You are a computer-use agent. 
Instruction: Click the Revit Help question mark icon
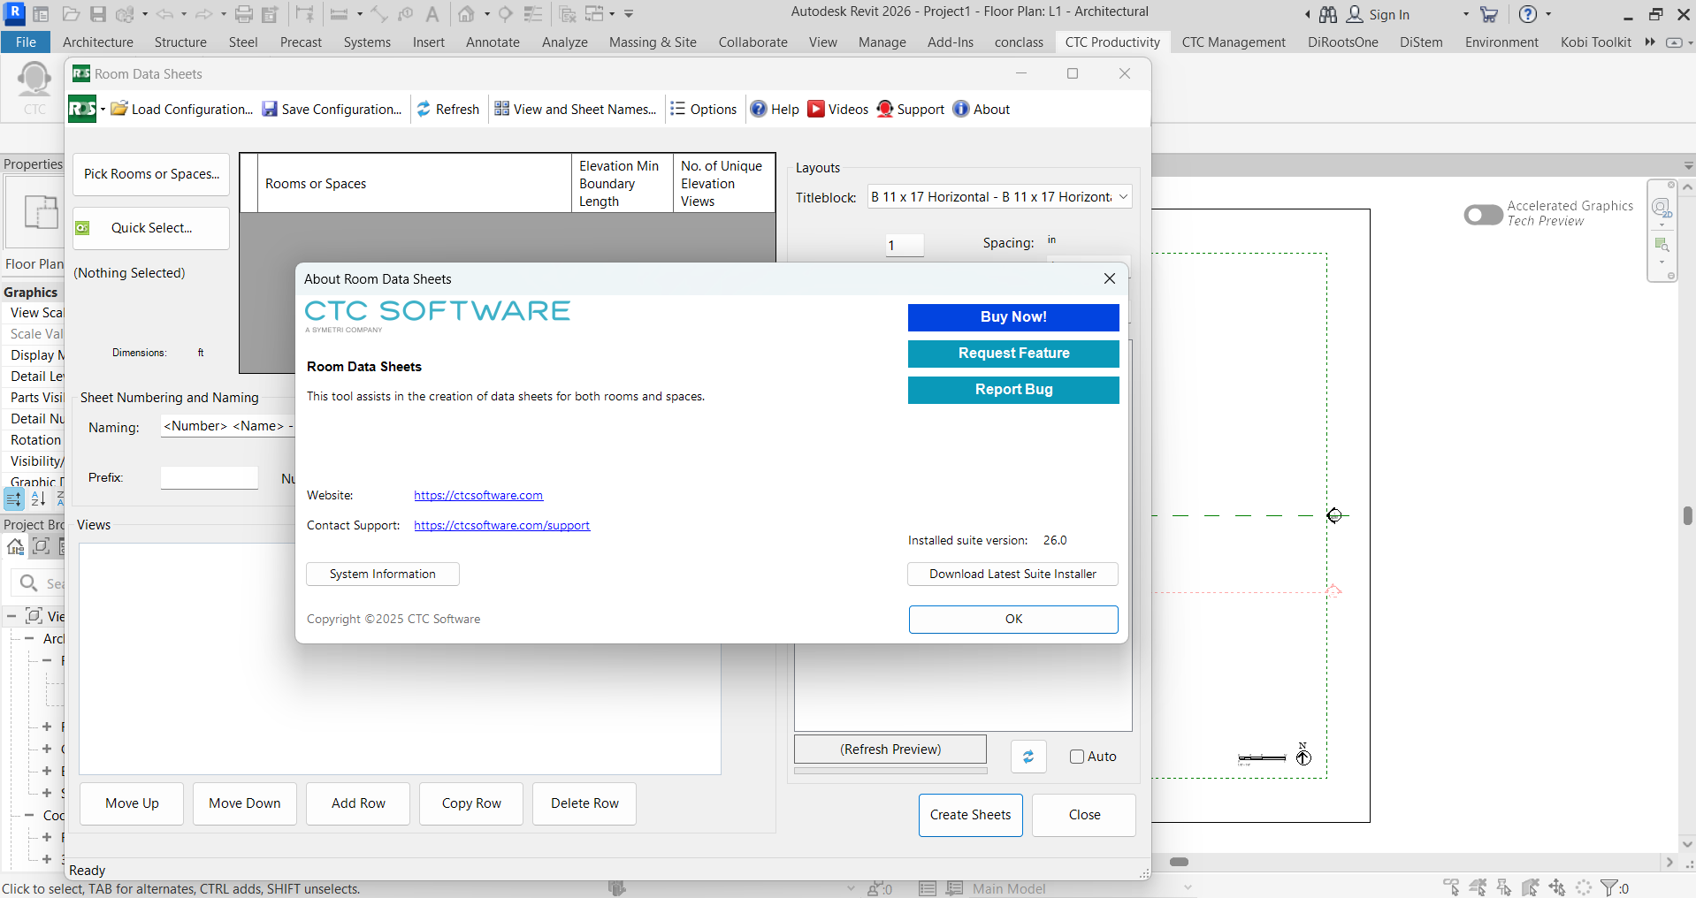[1528, 14]
